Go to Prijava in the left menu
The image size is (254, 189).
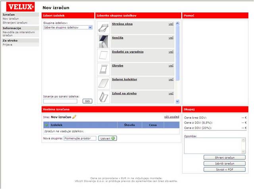coord(8,45)
